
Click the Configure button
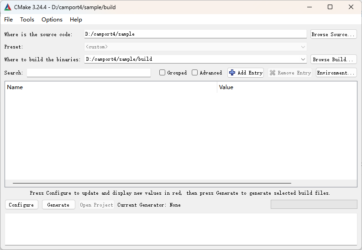tap(21, 205)
